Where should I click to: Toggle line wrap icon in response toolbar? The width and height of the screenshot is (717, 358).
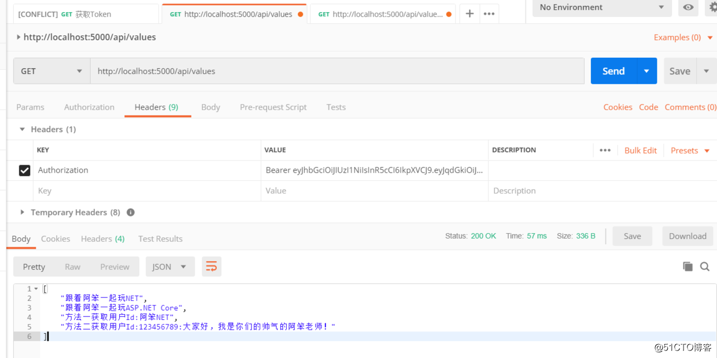[x=212, y=266]
